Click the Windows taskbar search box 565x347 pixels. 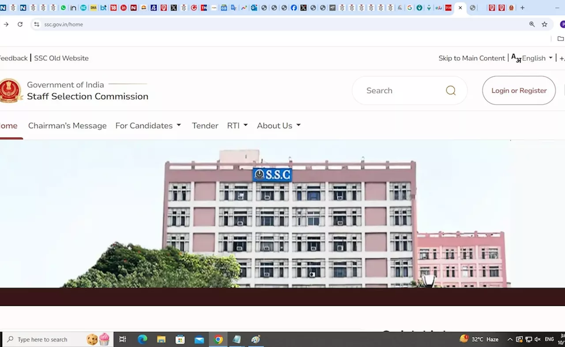pos(57,340)
